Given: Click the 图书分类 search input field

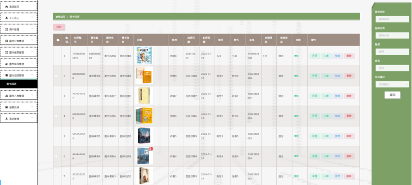Looking at the screenshot, I should point(392,36).
